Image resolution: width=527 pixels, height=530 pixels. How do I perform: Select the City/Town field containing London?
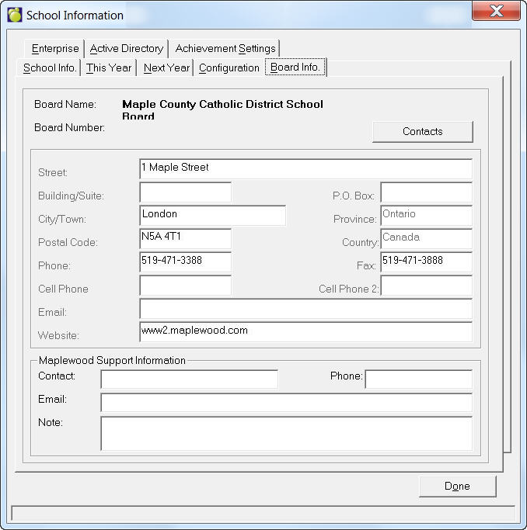(x=212, y=215)
